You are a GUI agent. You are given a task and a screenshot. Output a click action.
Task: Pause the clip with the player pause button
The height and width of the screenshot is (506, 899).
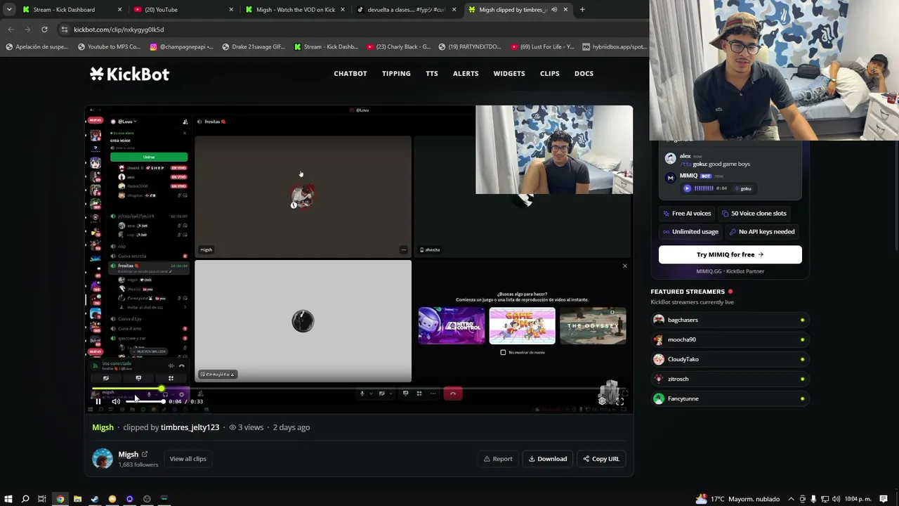98,401
